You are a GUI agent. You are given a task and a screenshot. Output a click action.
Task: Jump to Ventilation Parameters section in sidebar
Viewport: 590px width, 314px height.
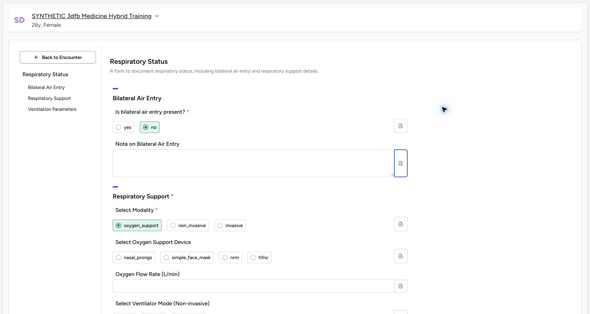(x=52, y=109)
